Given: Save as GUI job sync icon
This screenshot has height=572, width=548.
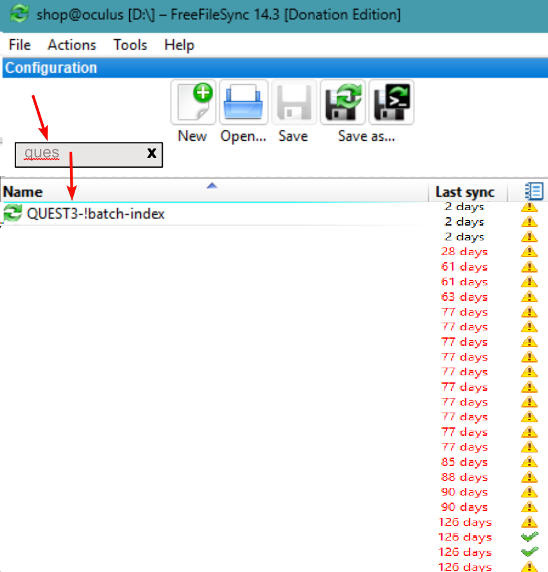Looking at the screenshot, I should [342, 102].
